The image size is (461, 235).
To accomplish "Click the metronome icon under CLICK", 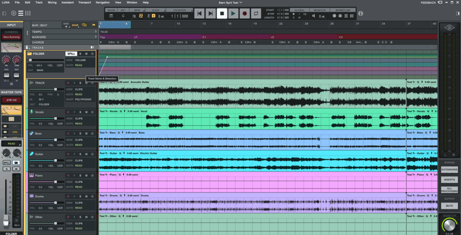I will point(148,16).
